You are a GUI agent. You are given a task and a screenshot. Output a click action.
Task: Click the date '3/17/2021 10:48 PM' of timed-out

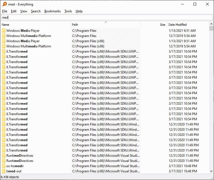pos(183,171)
